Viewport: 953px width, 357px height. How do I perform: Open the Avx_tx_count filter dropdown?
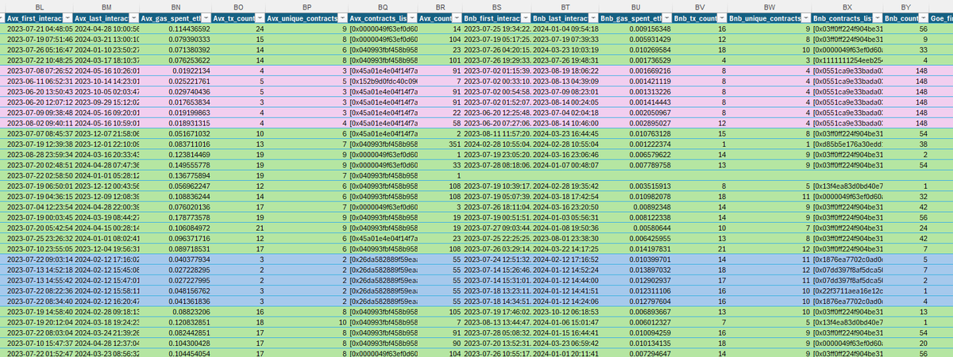click(259, 17)
